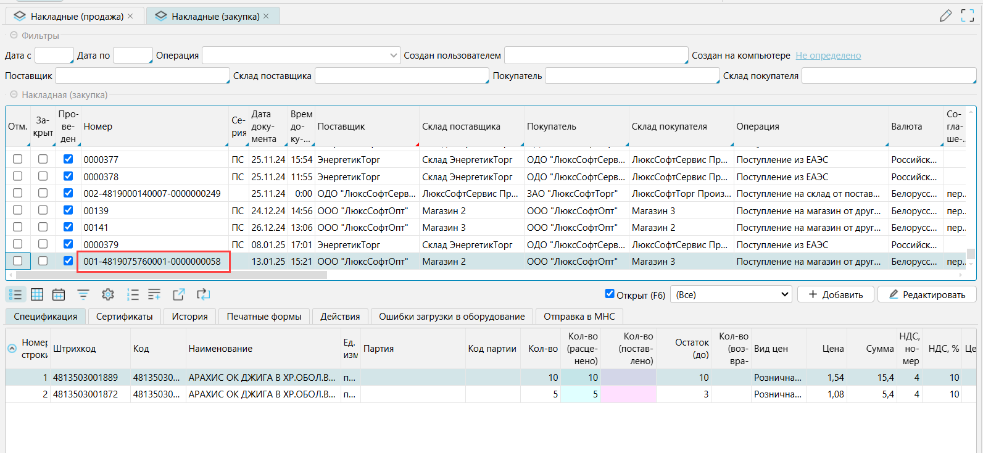This screenshot has width=983, height=453.
Task: Switch to the grid table view icon
Action: click(37, 295)
